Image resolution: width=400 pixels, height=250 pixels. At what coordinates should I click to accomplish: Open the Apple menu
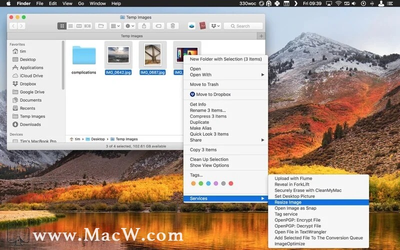8,3
